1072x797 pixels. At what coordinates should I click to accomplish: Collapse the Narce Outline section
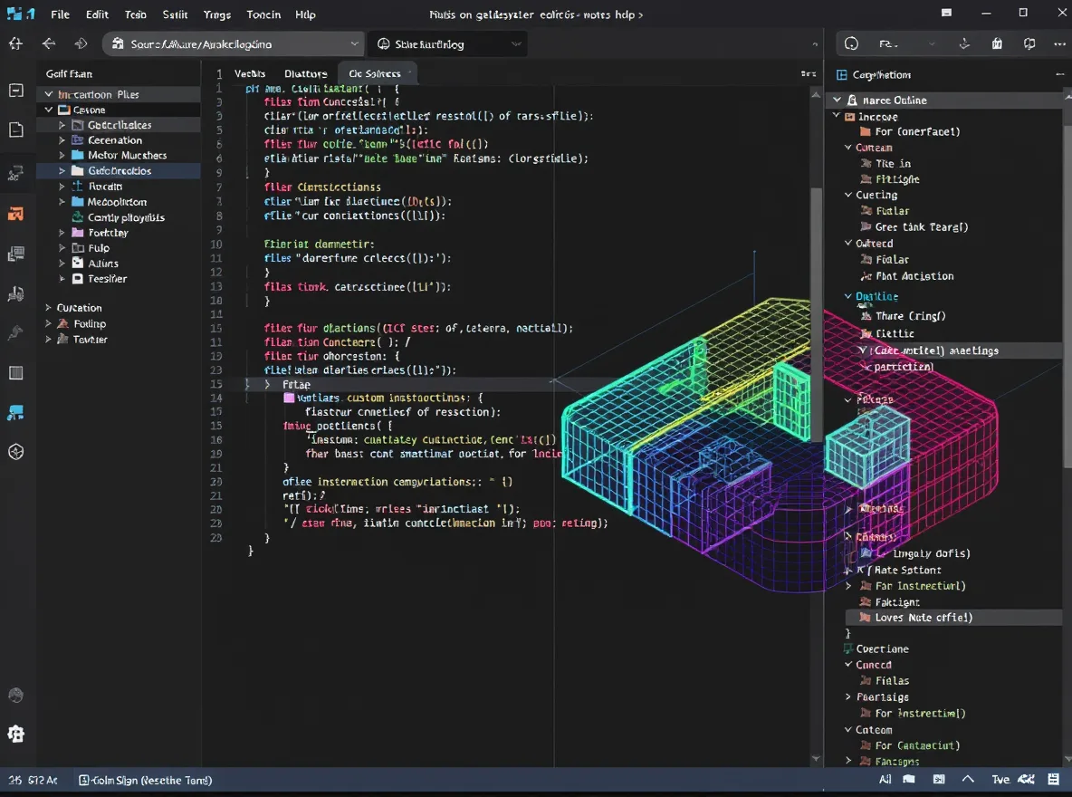[837, 100]
